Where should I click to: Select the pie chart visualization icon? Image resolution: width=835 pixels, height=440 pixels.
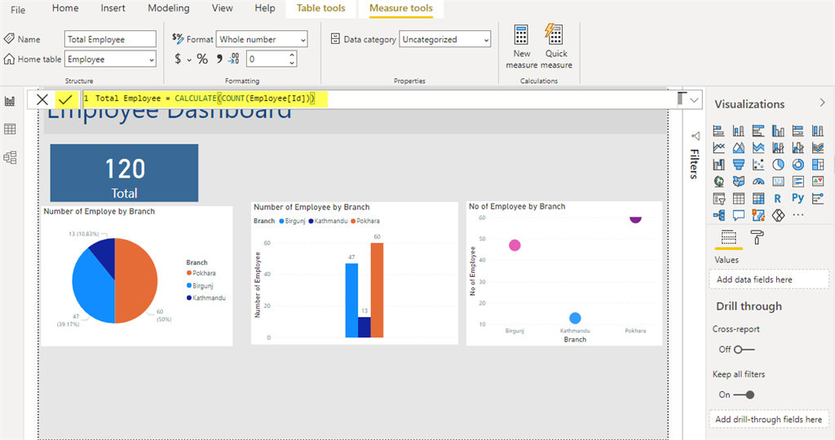[778, 165]
